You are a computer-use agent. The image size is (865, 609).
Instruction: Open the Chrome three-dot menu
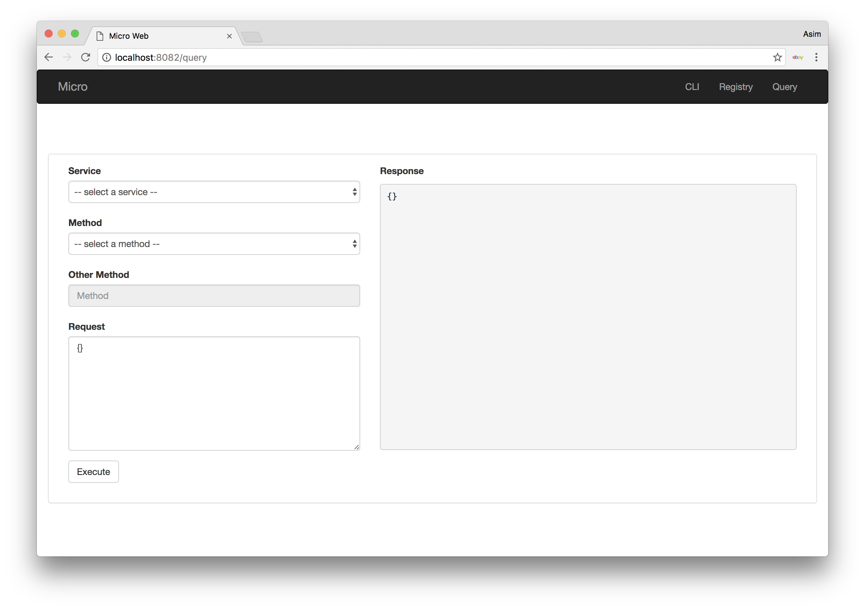coord(816,57)
